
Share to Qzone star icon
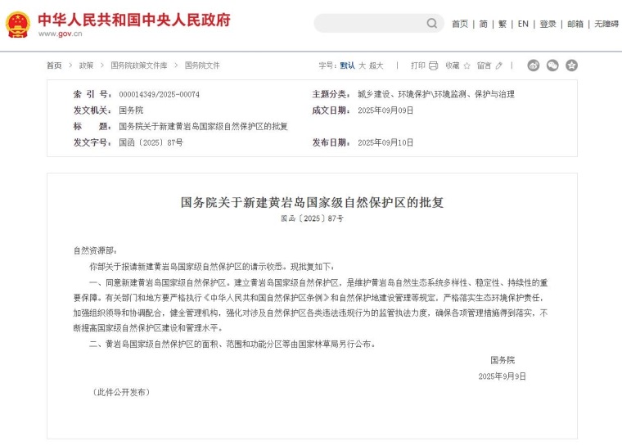pos(571,65)
